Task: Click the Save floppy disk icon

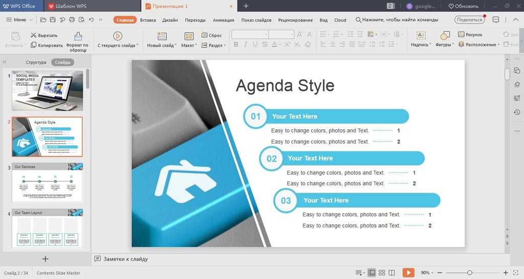Action: [x=53, y=20]
